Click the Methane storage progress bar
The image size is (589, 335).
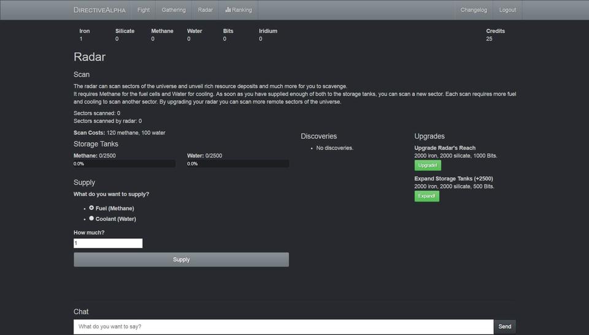coord(125,164)
